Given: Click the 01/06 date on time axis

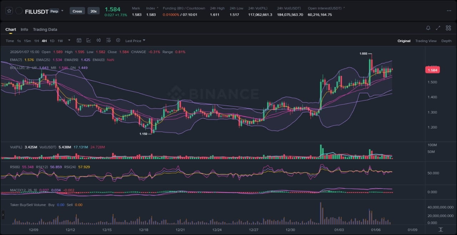Looking at the screenshot, I should pos(376,230).
